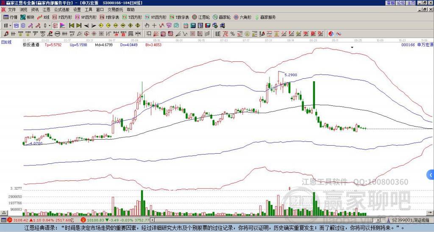The height and width of the screenshot is (232, 434).
Task: Jump to first bar with green skip-back arrow
Action: pyautogui.click(x=71, y=26)
